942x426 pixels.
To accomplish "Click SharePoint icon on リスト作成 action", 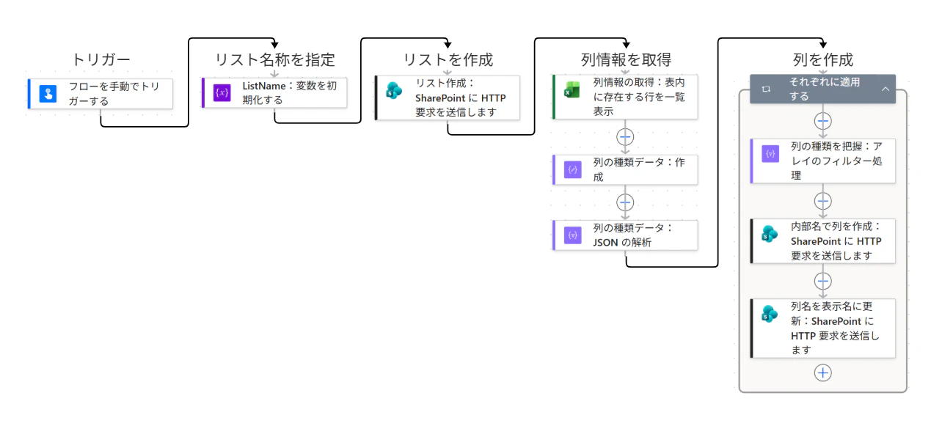I will click(395, 90).
